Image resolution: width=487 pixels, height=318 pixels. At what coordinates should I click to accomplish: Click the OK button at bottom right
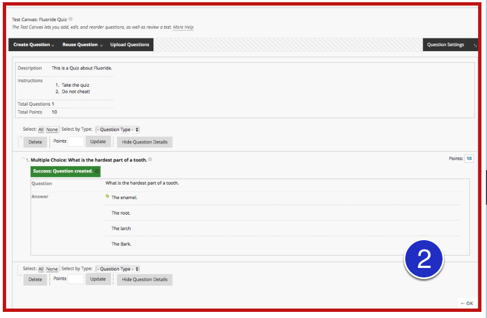click(x=467, y=304)
